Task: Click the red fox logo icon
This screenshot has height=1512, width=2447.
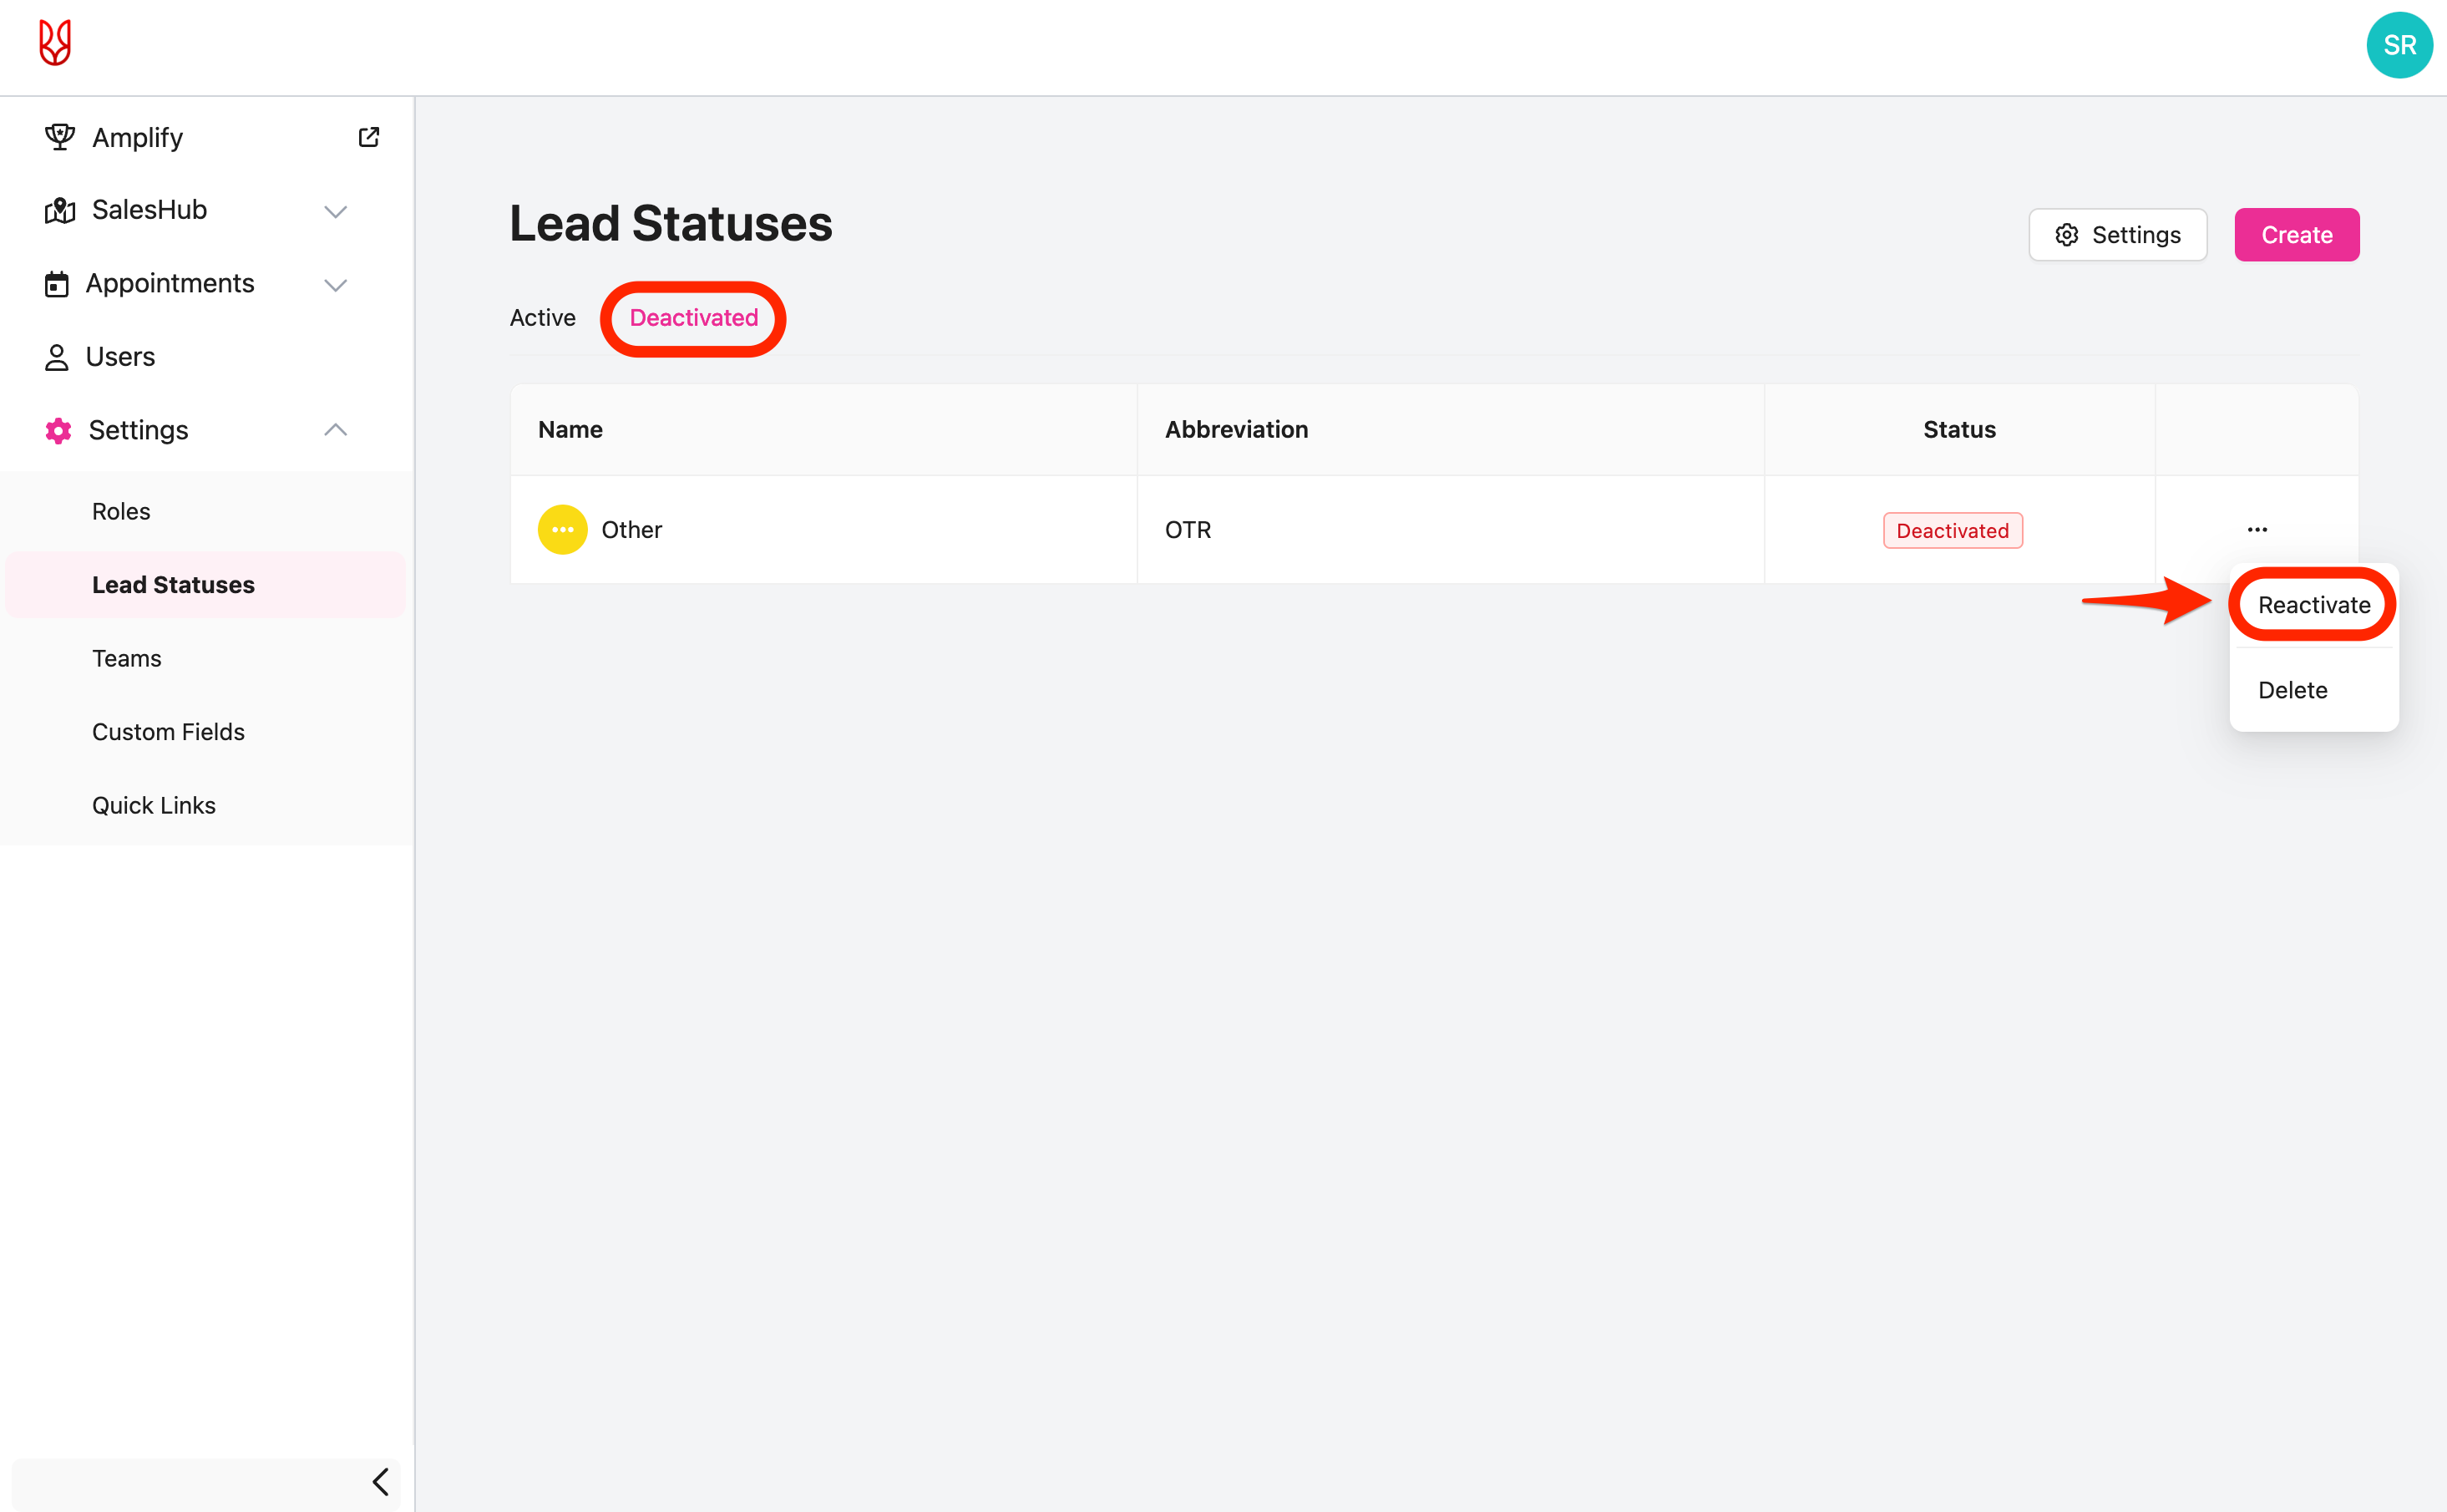Action: pos(55,43)
